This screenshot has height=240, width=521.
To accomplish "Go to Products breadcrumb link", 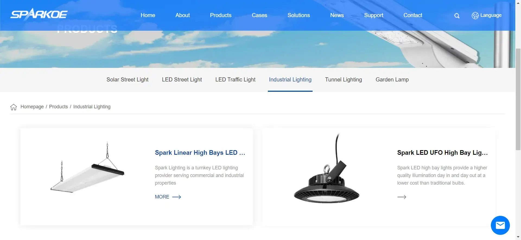I will (58, 107).
